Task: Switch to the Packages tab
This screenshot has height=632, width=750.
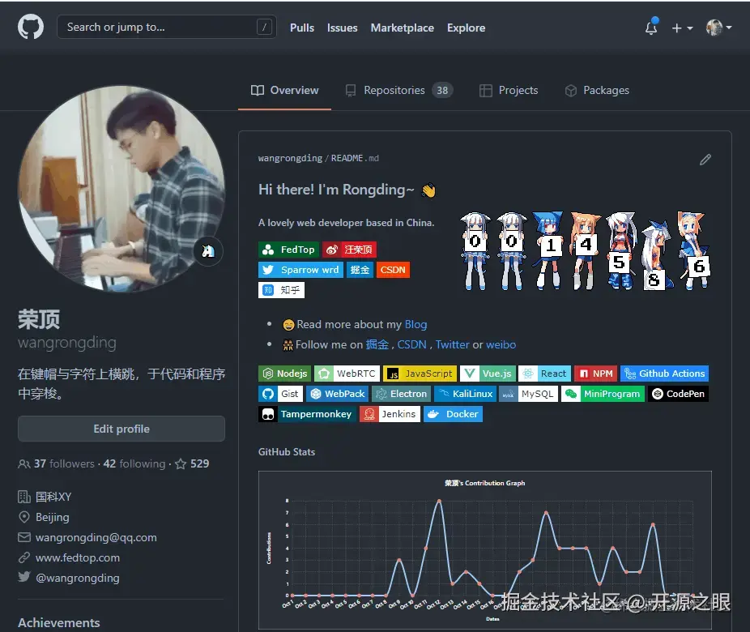Action: (597, 91)
